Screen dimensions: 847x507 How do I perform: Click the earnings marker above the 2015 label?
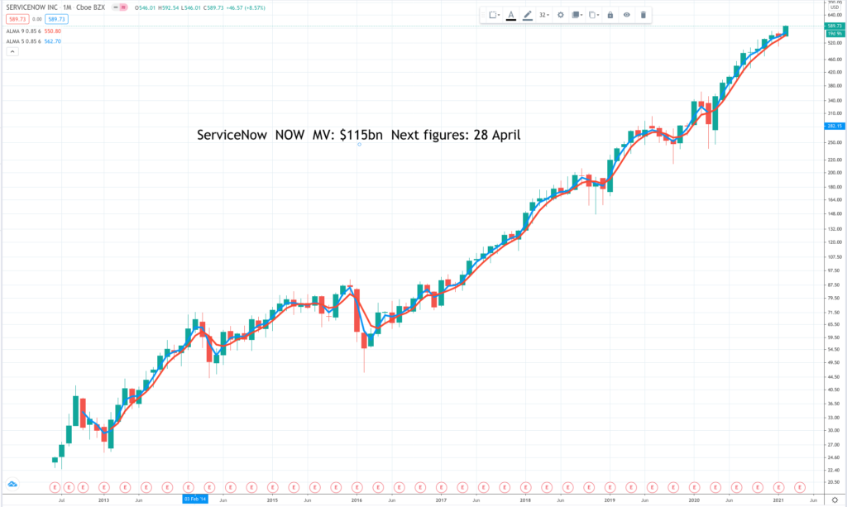273,487
